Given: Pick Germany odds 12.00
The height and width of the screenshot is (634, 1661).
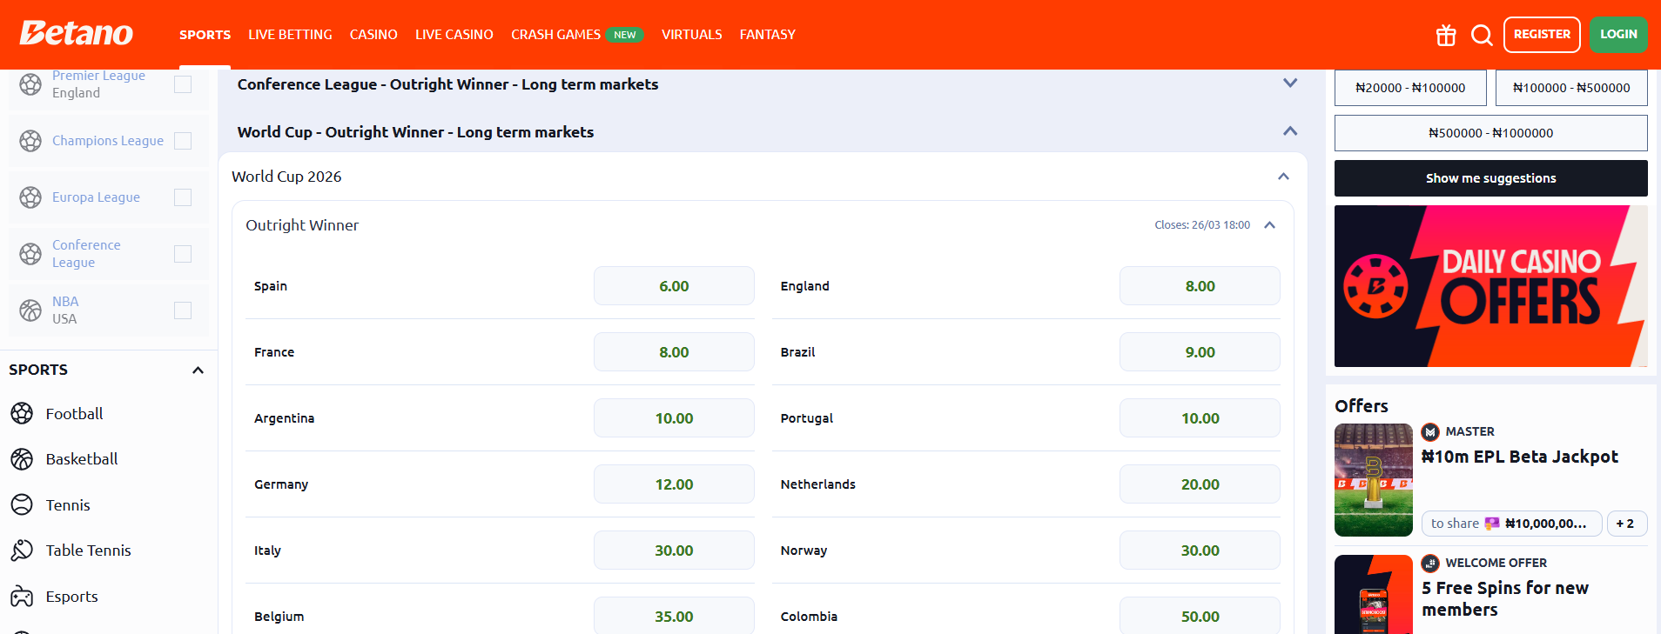Looking at the screenshot, I should point(674,484).
